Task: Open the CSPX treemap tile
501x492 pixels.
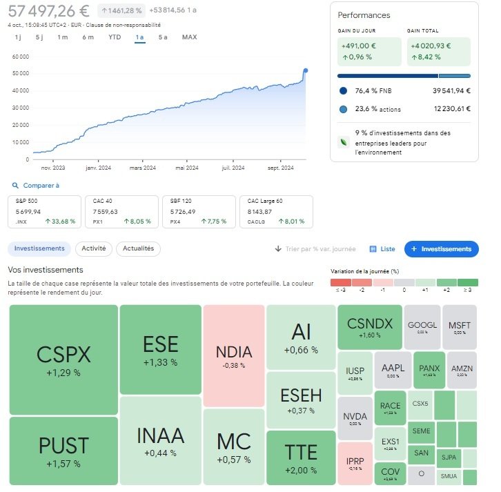Action: [63, 360]
